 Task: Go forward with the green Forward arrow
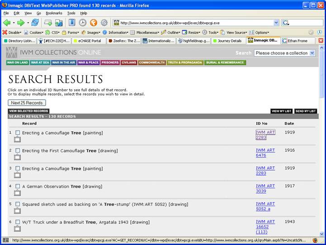click(x=21, y=23)
